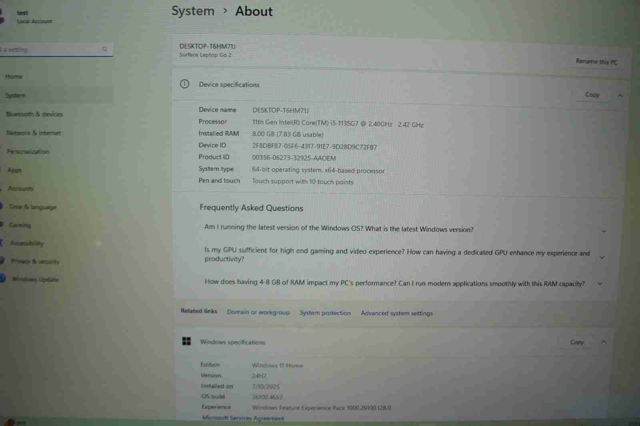
Task: Open the Home settings page
Action: pos(14,77)
